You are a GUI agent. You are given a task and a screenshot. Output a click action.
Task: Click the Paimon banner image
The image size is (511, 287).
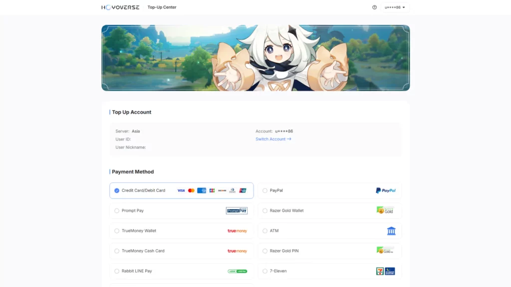(255, 58)
